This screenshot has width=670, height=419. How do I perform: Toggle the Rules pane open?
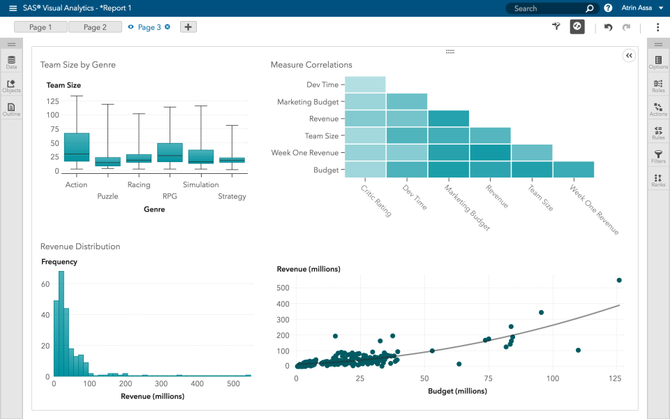click(657, 131)
